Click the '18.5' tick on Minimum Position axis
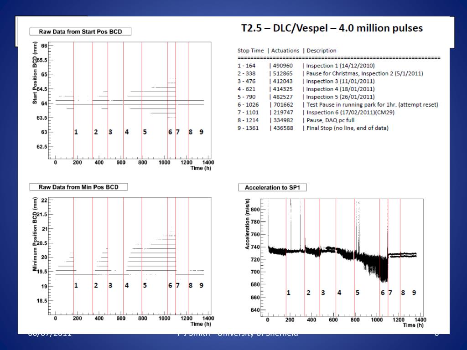Screen dimensions: 467x350 [42, 301]
